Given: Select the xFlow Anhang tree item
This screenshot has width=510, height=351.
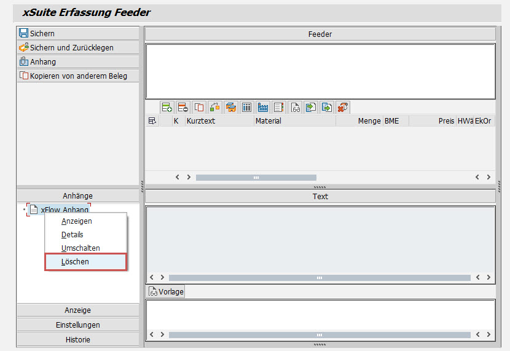Looking at the screenshot, I should click(x=65, y=210).
